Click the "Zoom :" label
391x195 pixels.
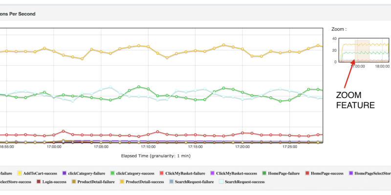(339, 29)
